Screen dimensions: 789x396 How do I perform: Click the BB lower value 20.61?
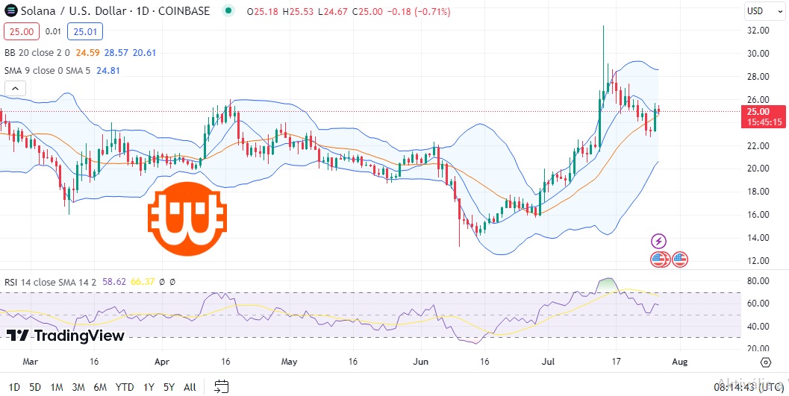coord(144,51)
